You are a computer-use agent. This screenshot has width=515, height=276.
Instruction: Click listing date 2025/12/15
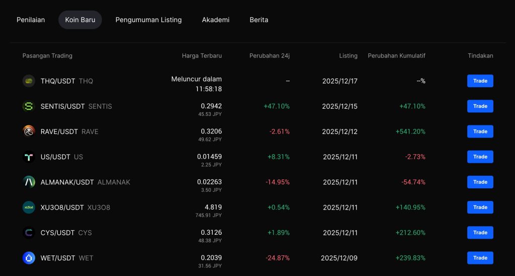pyautogui.click(x=339, y=106)
